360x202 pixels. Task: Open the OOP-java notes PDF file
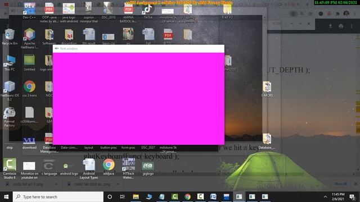pyautogui.click(x=49, y=12)
